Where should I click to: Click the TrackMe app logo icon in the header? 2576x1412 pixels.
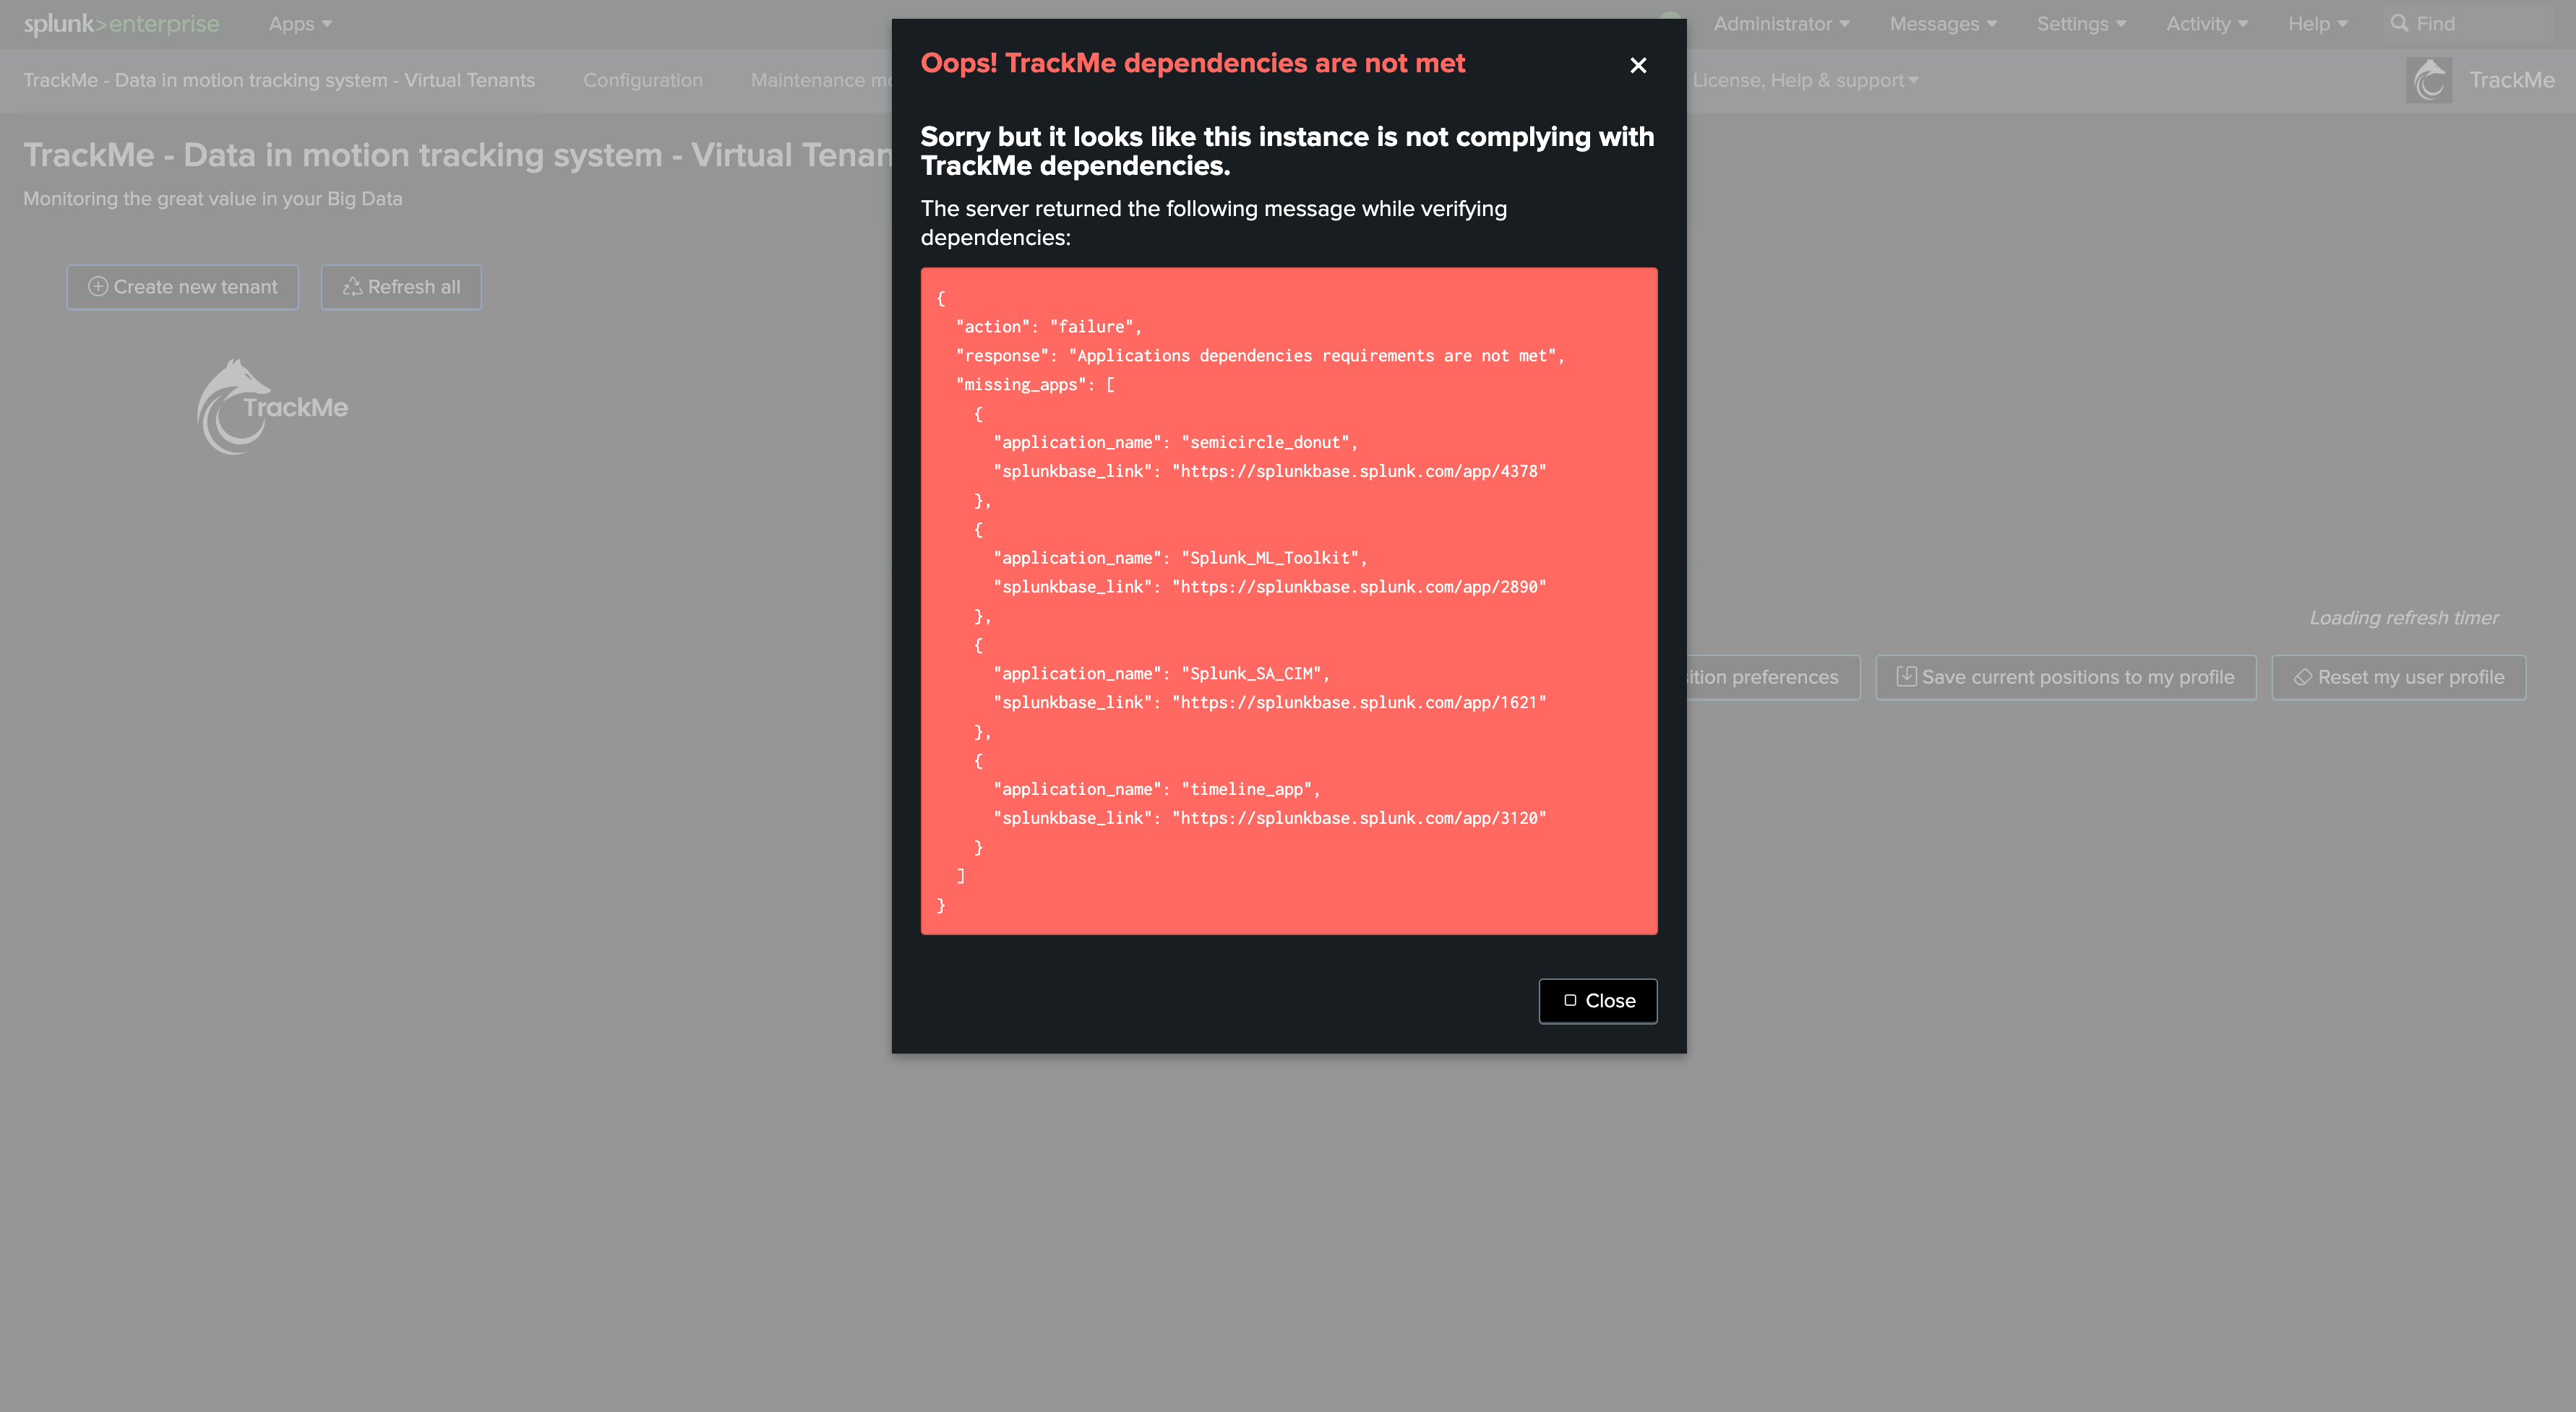tap(2429, 80)
